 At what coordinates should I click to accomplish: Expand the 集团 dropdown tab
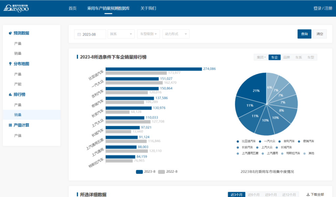point(261,57)
